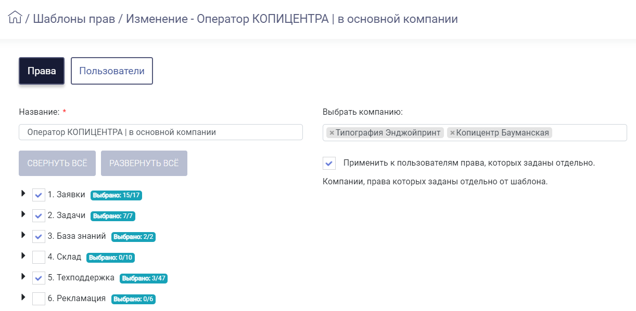Viewport: 636px width, 311px height.
Task: Click the Выбрано 3/47 badge next to Техподдержка
Action: [x=144, y=278]
